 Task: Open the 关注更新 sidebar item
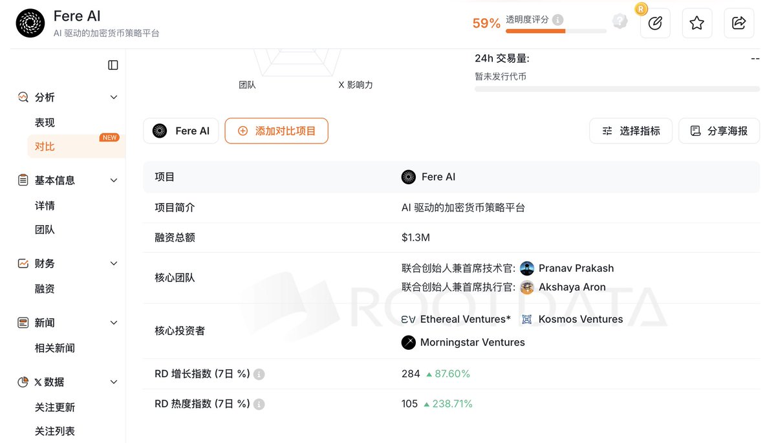coord(55,407)
